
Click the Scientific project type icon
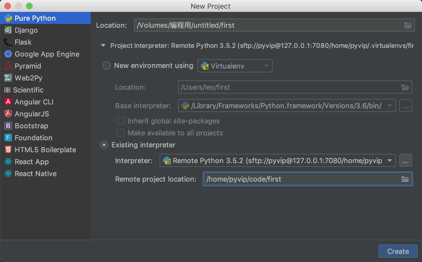point(7,90)
